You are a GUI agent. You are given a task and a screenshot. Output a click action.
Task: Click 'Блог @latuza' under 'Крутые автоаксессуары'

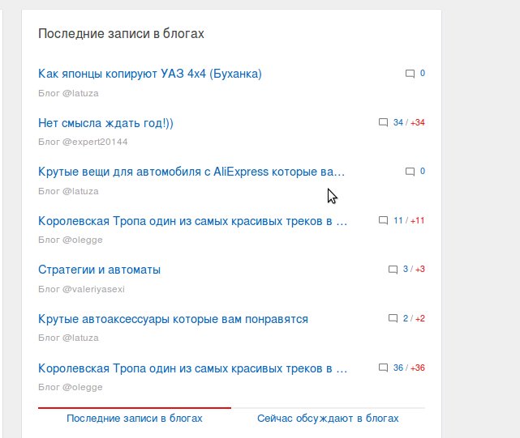[x=68, y=338]
